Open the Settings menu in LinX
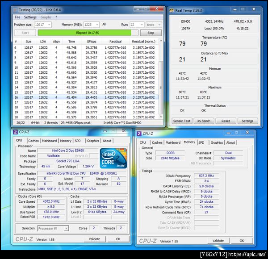 (30, 17)
